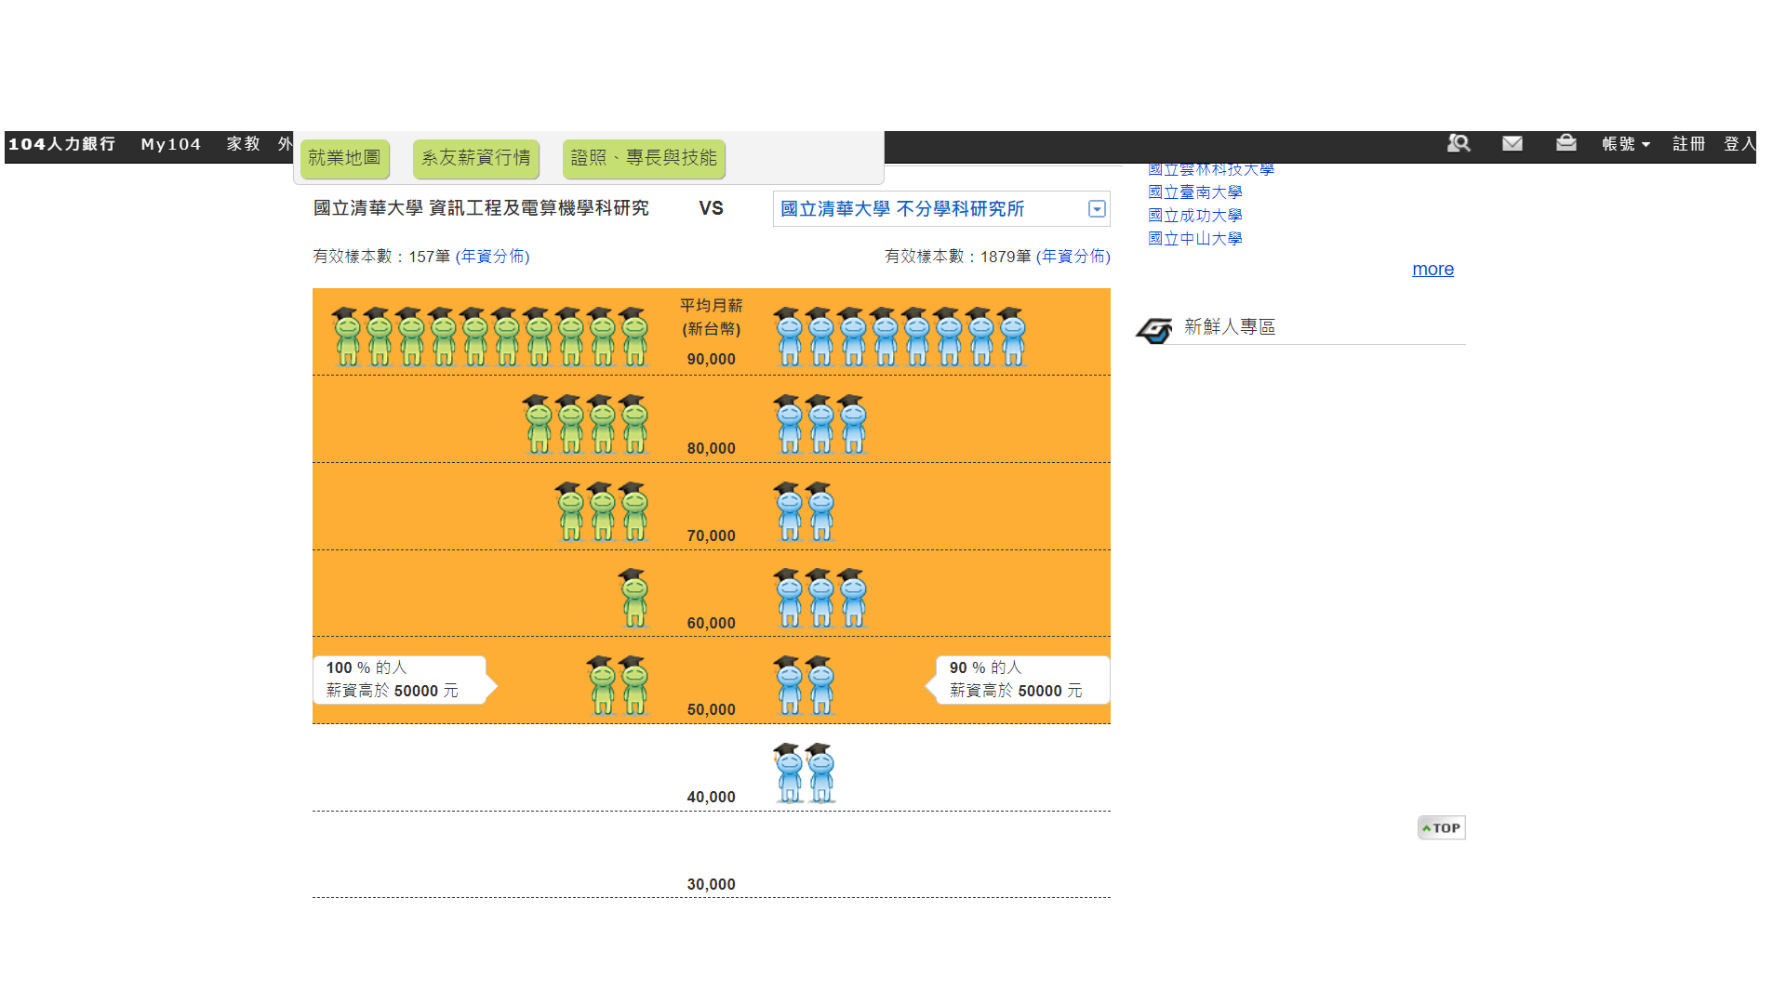Open the 新鮮人專區 heading
Screen dimensions: 1786x1004
point(1230,327)
